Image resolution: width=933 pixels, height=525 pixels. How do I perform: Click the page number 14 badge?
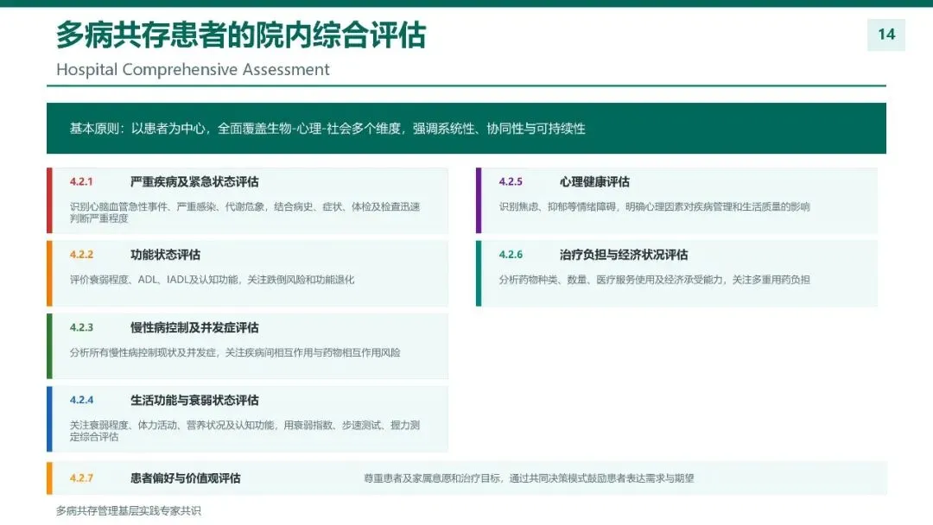pyautogui.click(x=886, y=35)
